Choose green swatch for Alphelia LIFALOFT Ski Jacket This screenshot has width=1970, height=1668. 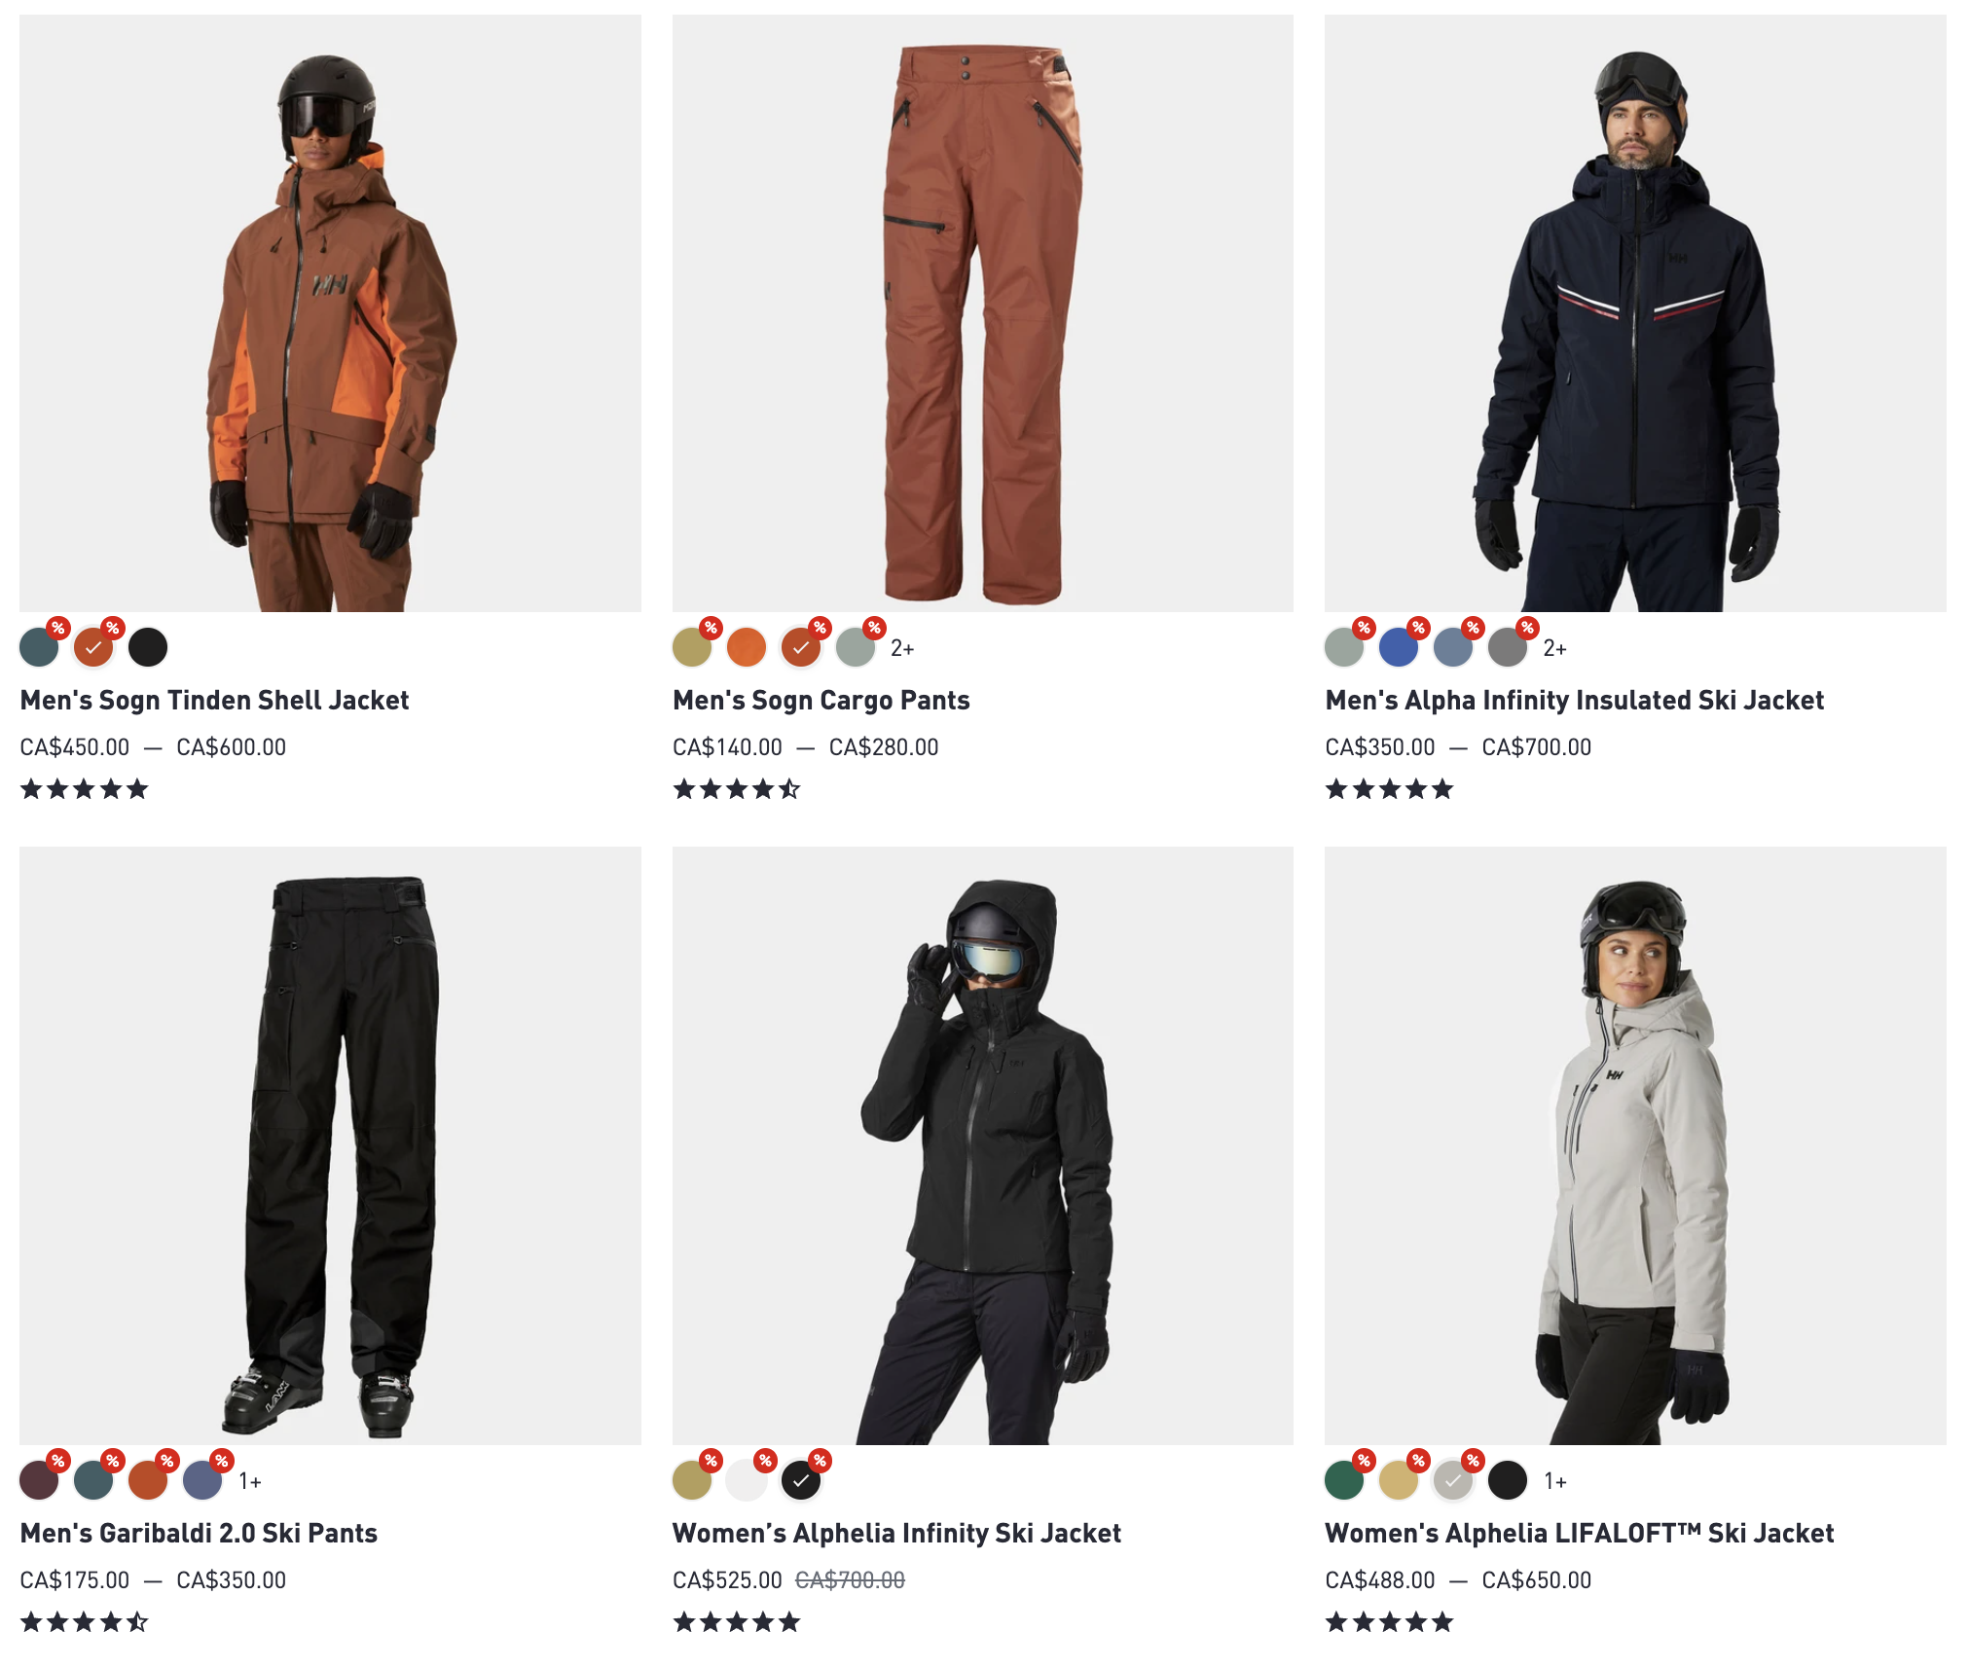[1344, 1481]
